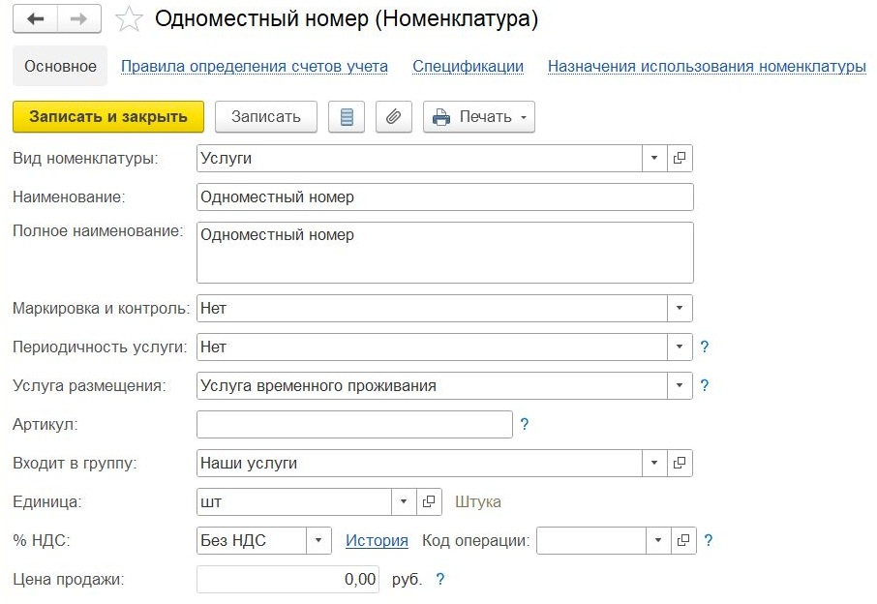Expand Услуга размещения dropdown
This screenshot has height=604, width=877.
[680, 385]
